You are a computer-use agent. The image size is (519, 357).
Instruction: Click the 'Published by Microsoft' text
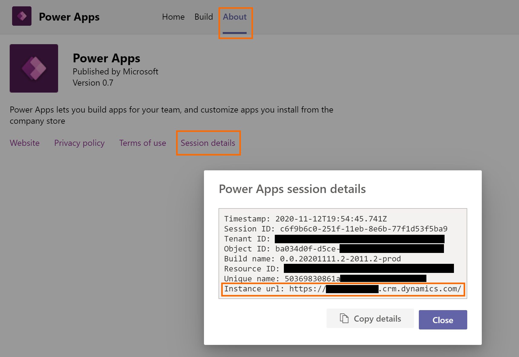pos(115,71)
